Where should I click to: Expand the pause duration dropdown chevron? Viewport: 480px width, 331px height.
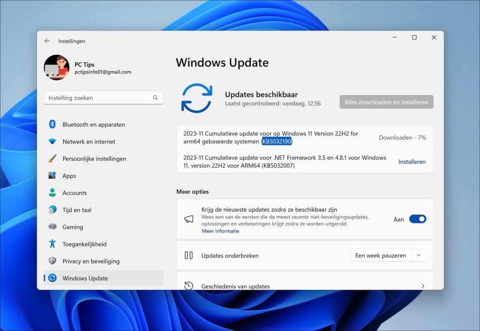(419, 255)
